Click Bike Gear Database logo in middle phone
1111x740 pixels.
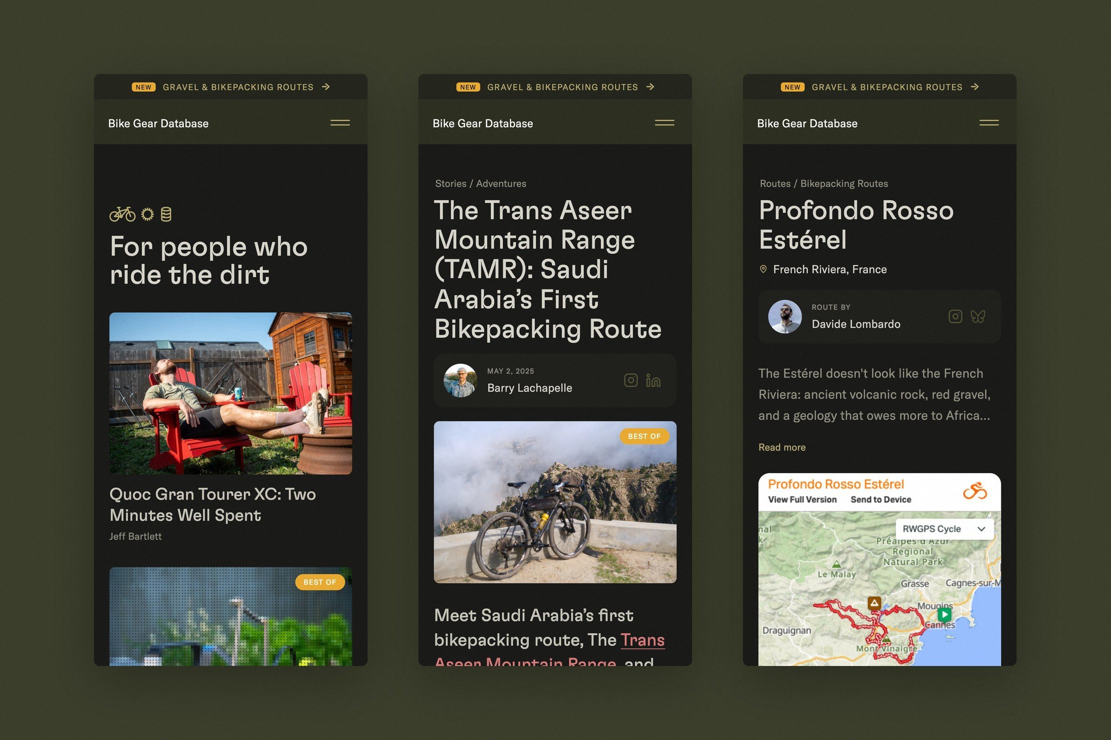(483, 123)
